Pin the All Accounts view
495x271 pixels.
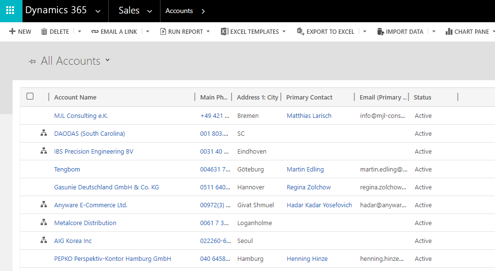point(32,61)
